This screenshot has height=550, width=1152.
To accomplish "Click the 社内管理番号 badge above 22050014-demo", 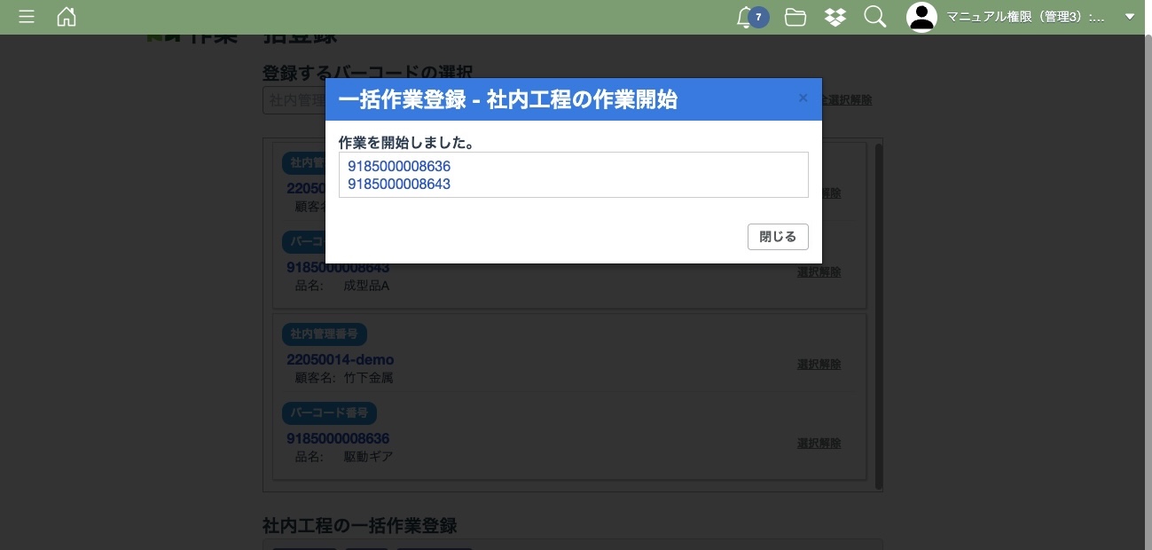I will (x=325, y=334).
